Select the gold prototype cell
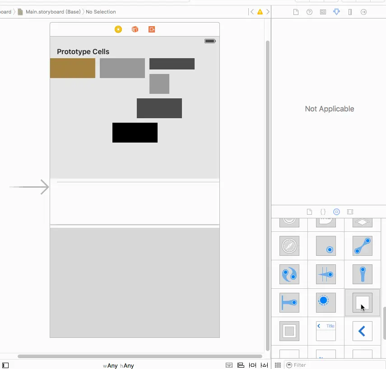 tap(73, 68)
